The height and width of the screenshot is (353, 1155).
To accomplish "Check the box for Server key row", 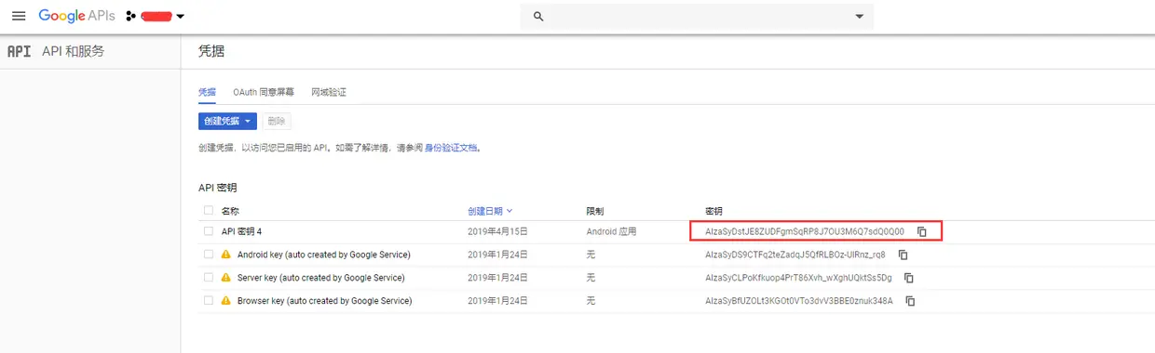I will coord(209,278).
